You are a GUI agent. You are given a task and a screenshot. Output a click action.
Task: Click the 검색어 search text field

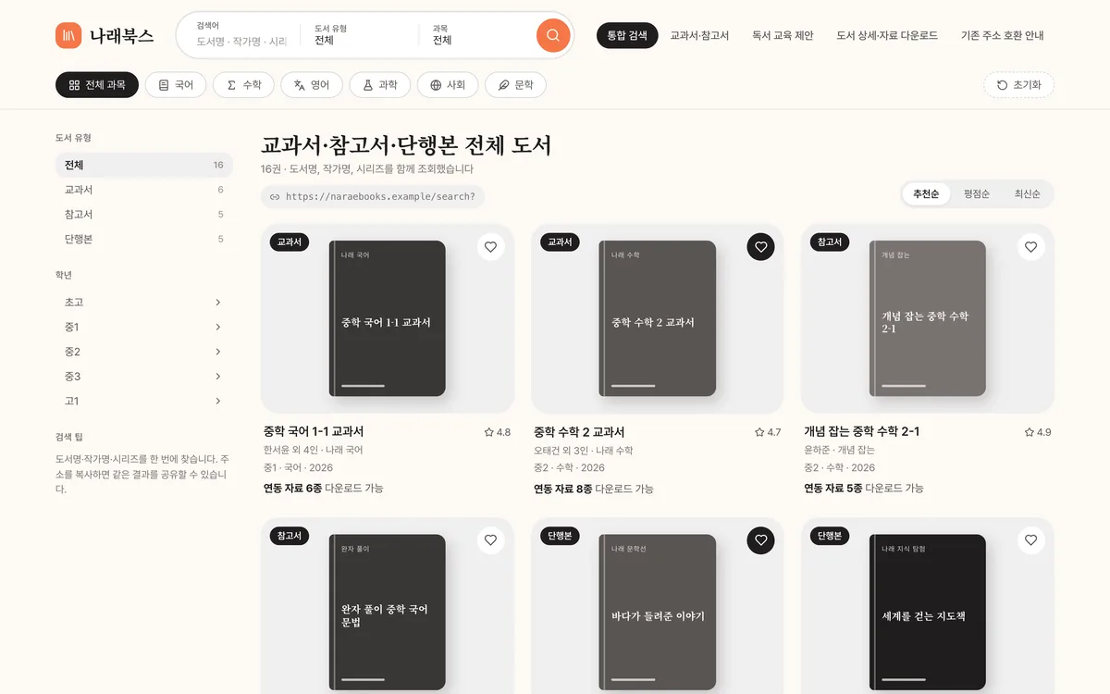point(241,42)
